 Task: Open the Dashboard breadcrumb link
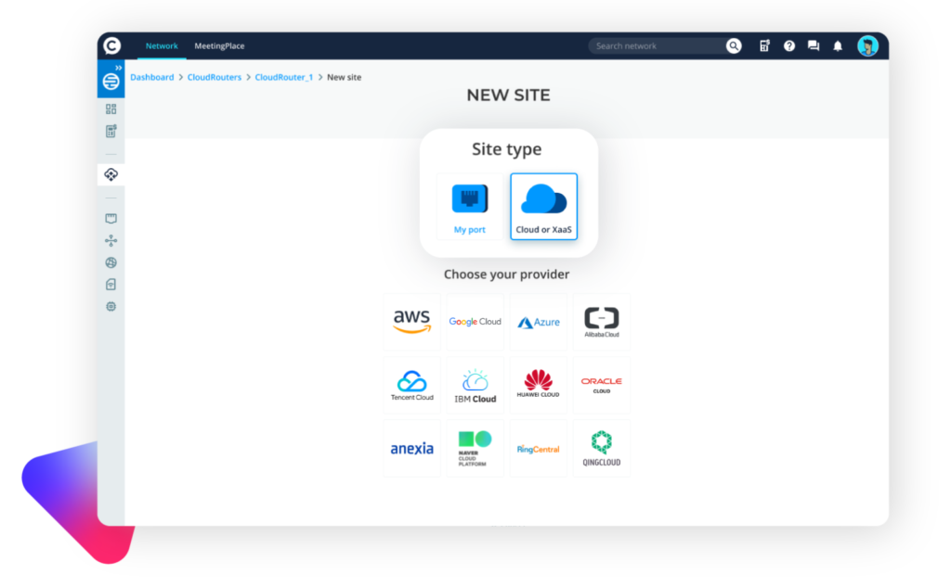(151, 77)
